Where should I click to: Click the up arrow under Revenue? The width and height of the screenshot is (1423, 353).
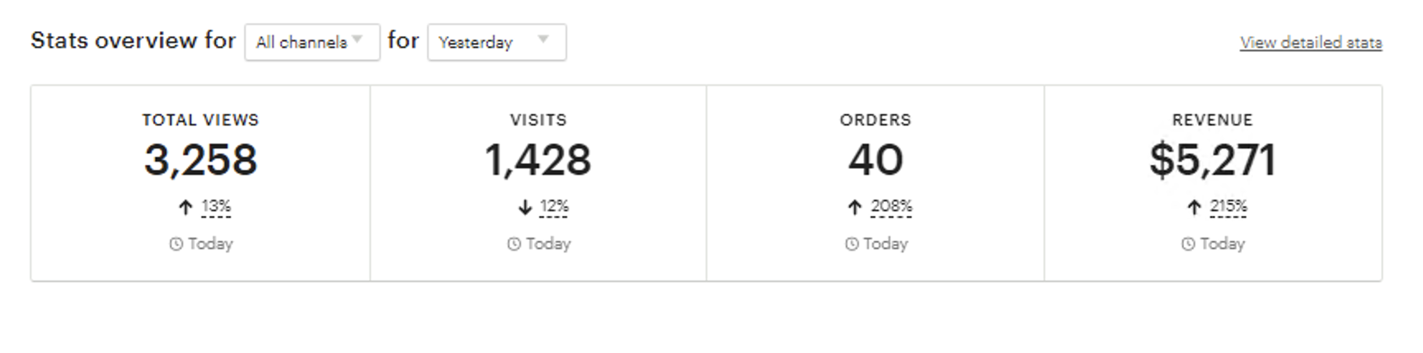click(x=1194, y=208)
